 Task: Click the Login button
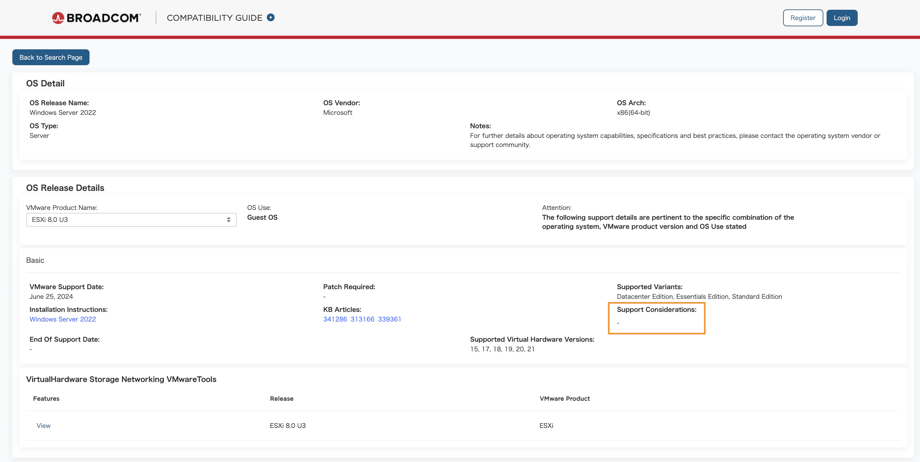point(842,18)
